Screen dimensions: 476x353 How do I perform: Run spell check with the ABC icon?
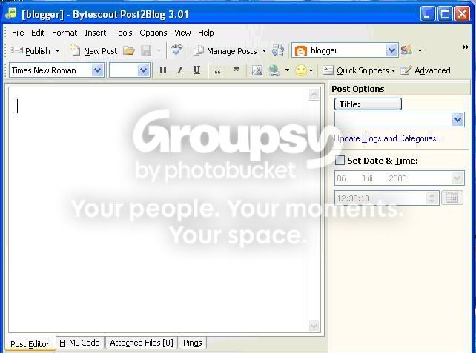pyautogui.click(x=176, y=50)
